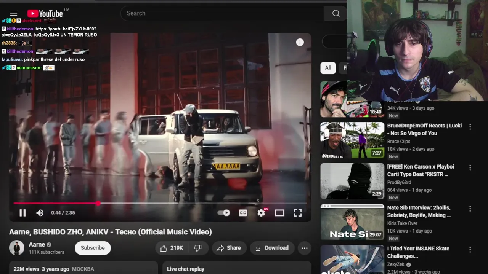
Task: Click the ZexyZek channel name
Action: tap(396, 264)
